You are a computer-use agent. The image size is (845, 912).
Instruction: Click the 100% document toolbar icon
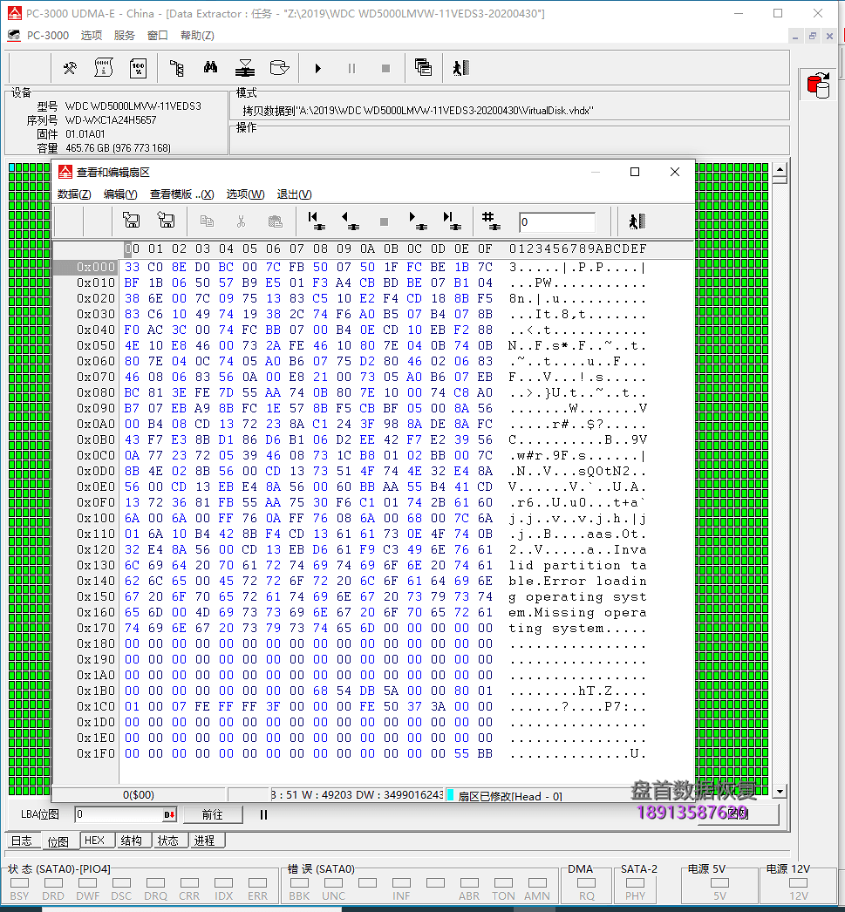click(x=138, y=69)
